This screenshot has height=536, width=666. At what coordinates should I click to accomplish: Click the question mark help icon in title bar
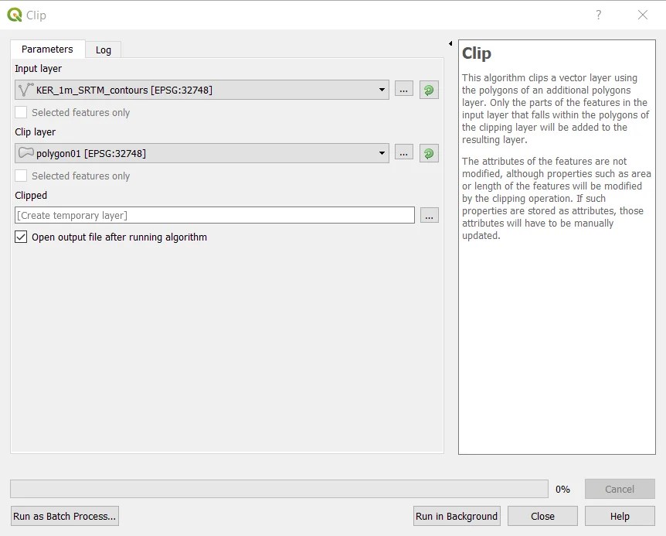click(599, 15)
